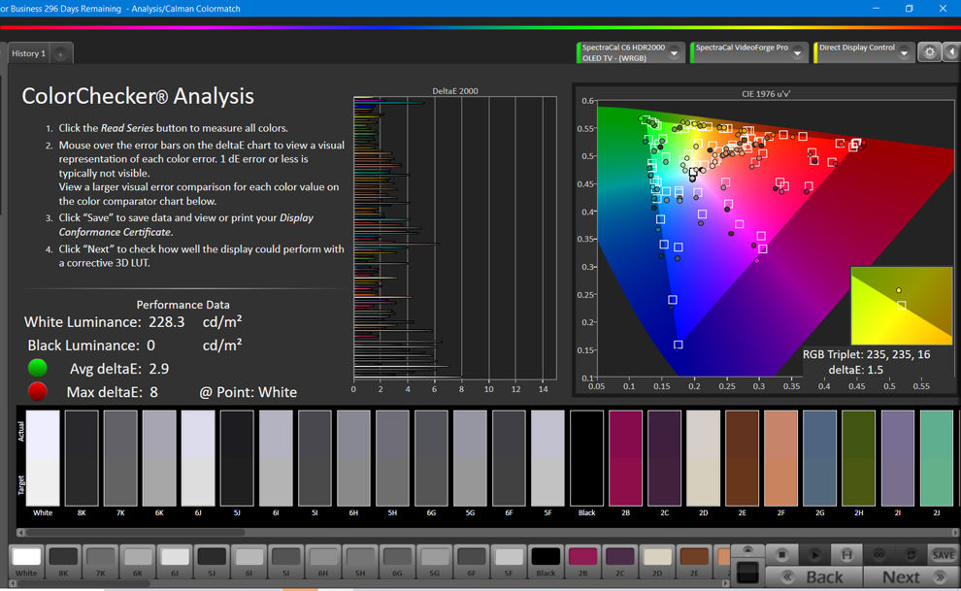Click the 2H swatch in the color comparator chart
This screenshot has height=591, width=961.
(x=859, y=458)
